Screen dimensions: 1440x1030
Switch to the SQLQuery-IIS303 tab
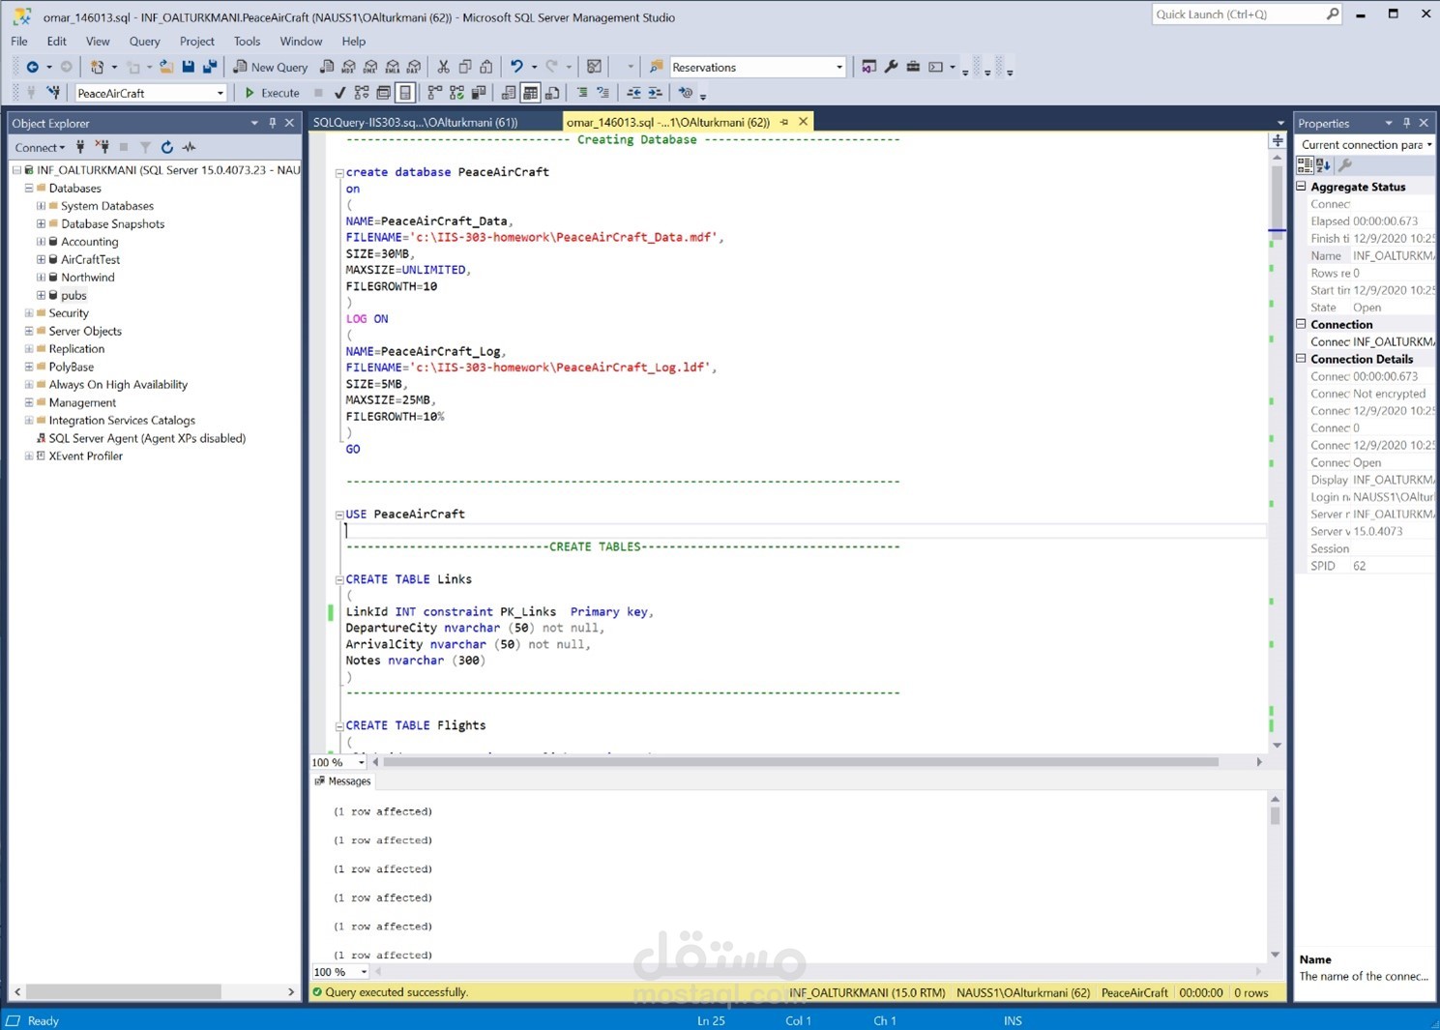(x=416, y=122)
